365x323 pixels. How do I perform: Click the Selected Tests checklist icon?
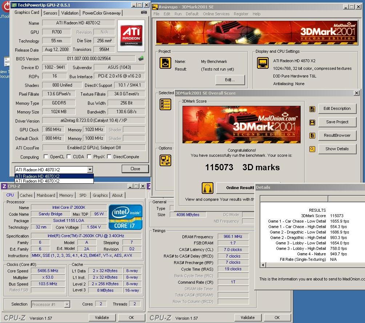[165, 104]
